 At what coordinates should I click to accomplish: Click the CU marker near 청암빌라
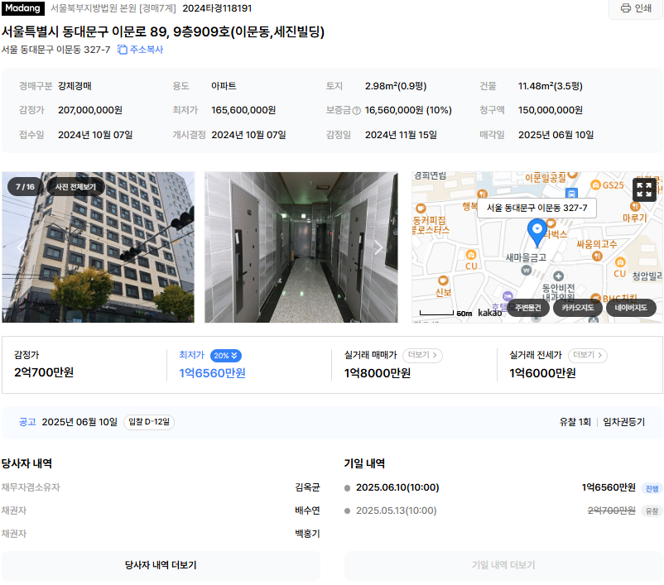(620, 262)
